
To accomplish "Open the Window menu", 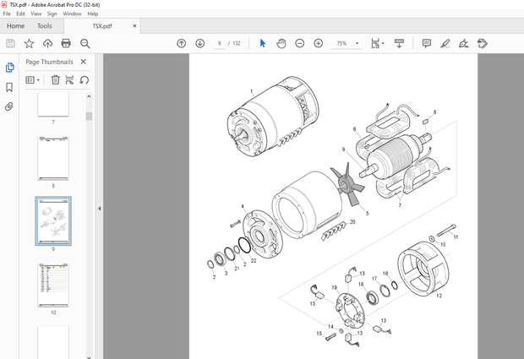I will (72, 14).
